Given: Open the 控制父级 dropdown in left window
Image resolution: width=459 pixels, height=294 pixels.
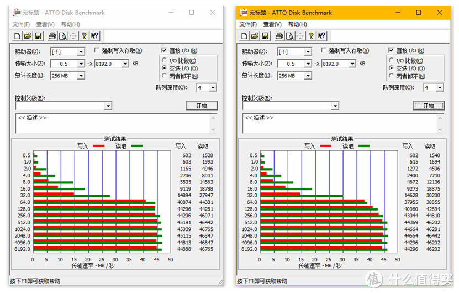Looking at the screenshot, I should point(108,106).
